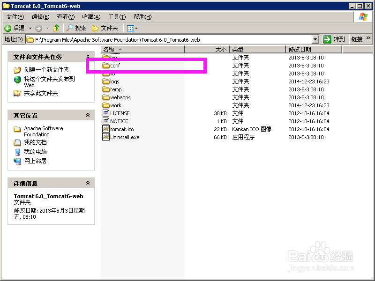Click 共享此文件夹 link
This screenshot has width=375, height=281.
pos(41,93)
